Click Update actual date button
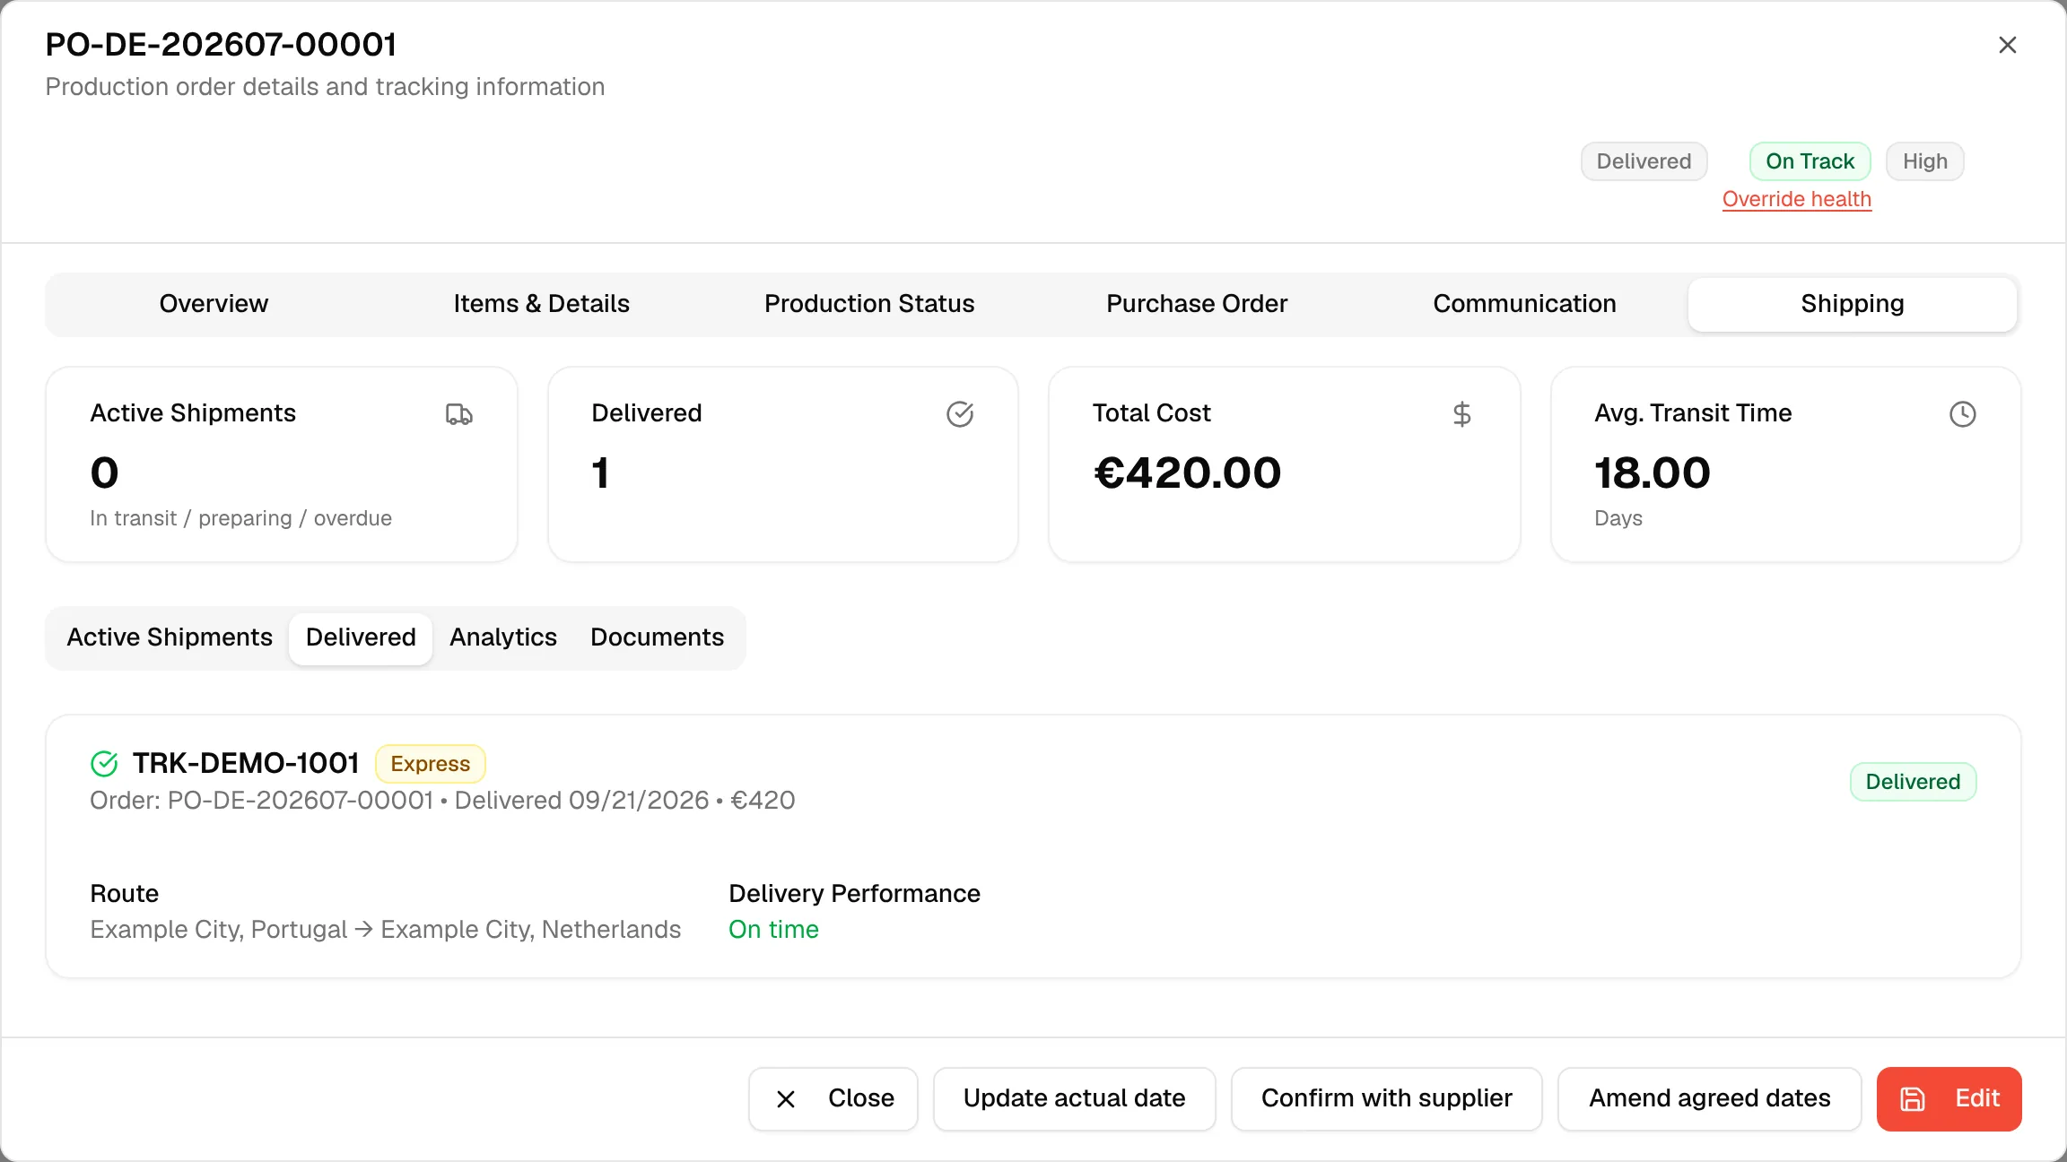 [1075, 1099]
